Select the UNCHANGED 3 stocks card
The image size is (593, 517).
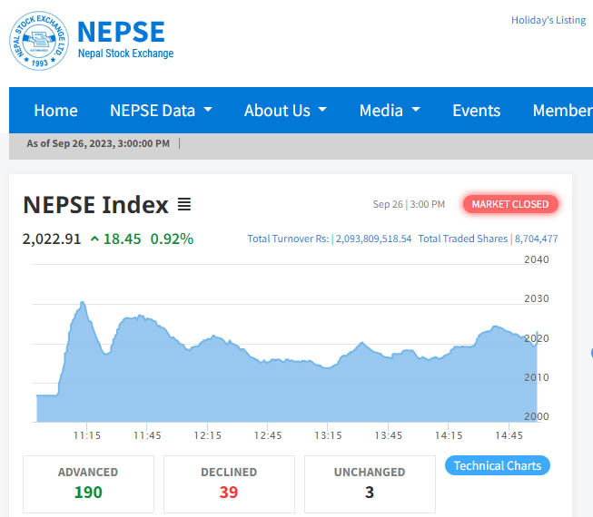click(370, 483)
